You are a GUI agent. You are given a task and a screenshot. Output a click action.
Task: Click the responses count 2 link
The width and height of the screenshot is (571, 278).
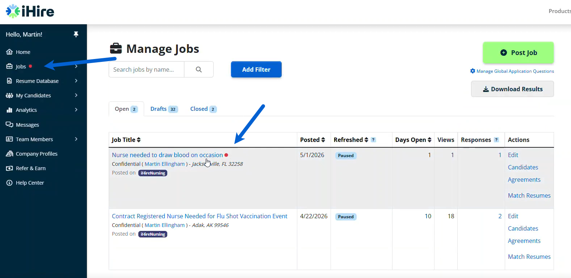(x=500, y=216)
